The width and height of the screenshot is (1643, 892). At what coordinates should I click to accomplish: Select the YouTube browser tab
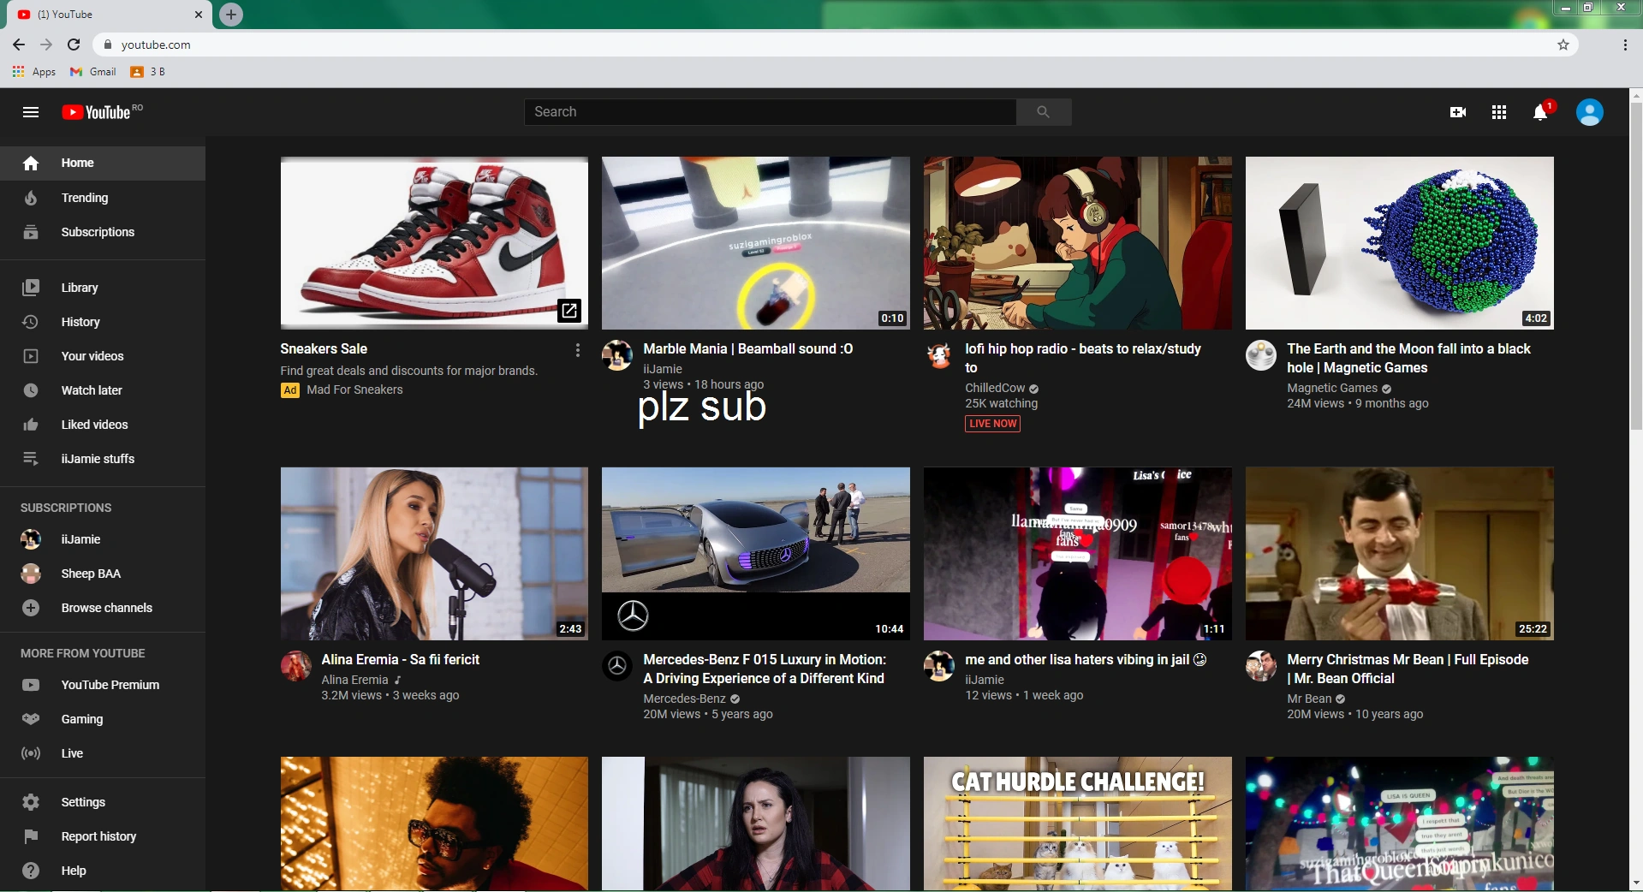pos(107,15)
